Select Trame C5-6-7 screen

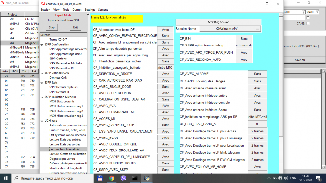(58, 40)
